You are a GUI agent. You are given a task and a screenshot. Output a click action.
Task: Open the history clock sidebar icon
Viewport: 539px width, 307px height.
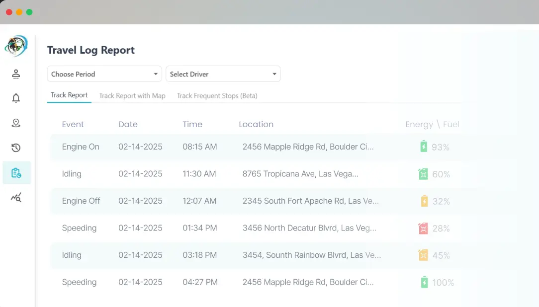(16, 148)
